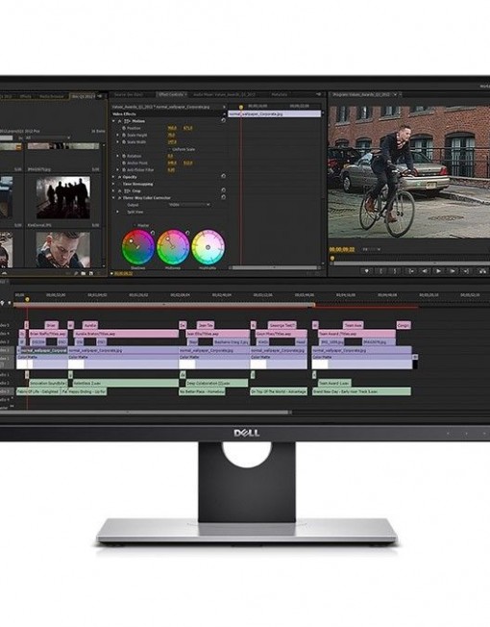Switch to the Media Browser tab
Image resolution: width=490 pixels, height=627 pixels.
[x=51, y=96]
